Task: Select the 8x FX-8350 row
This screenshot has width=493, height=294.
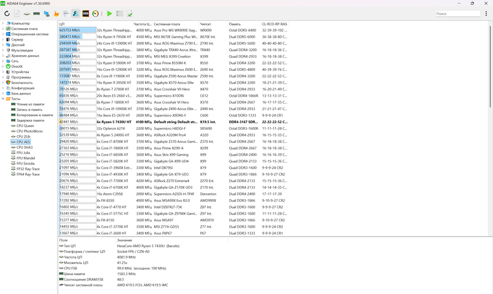Action: point(173,200)
